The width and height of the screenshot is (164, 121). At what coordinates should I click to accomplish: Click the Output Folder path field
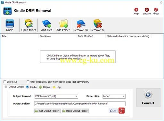[80, 104]
